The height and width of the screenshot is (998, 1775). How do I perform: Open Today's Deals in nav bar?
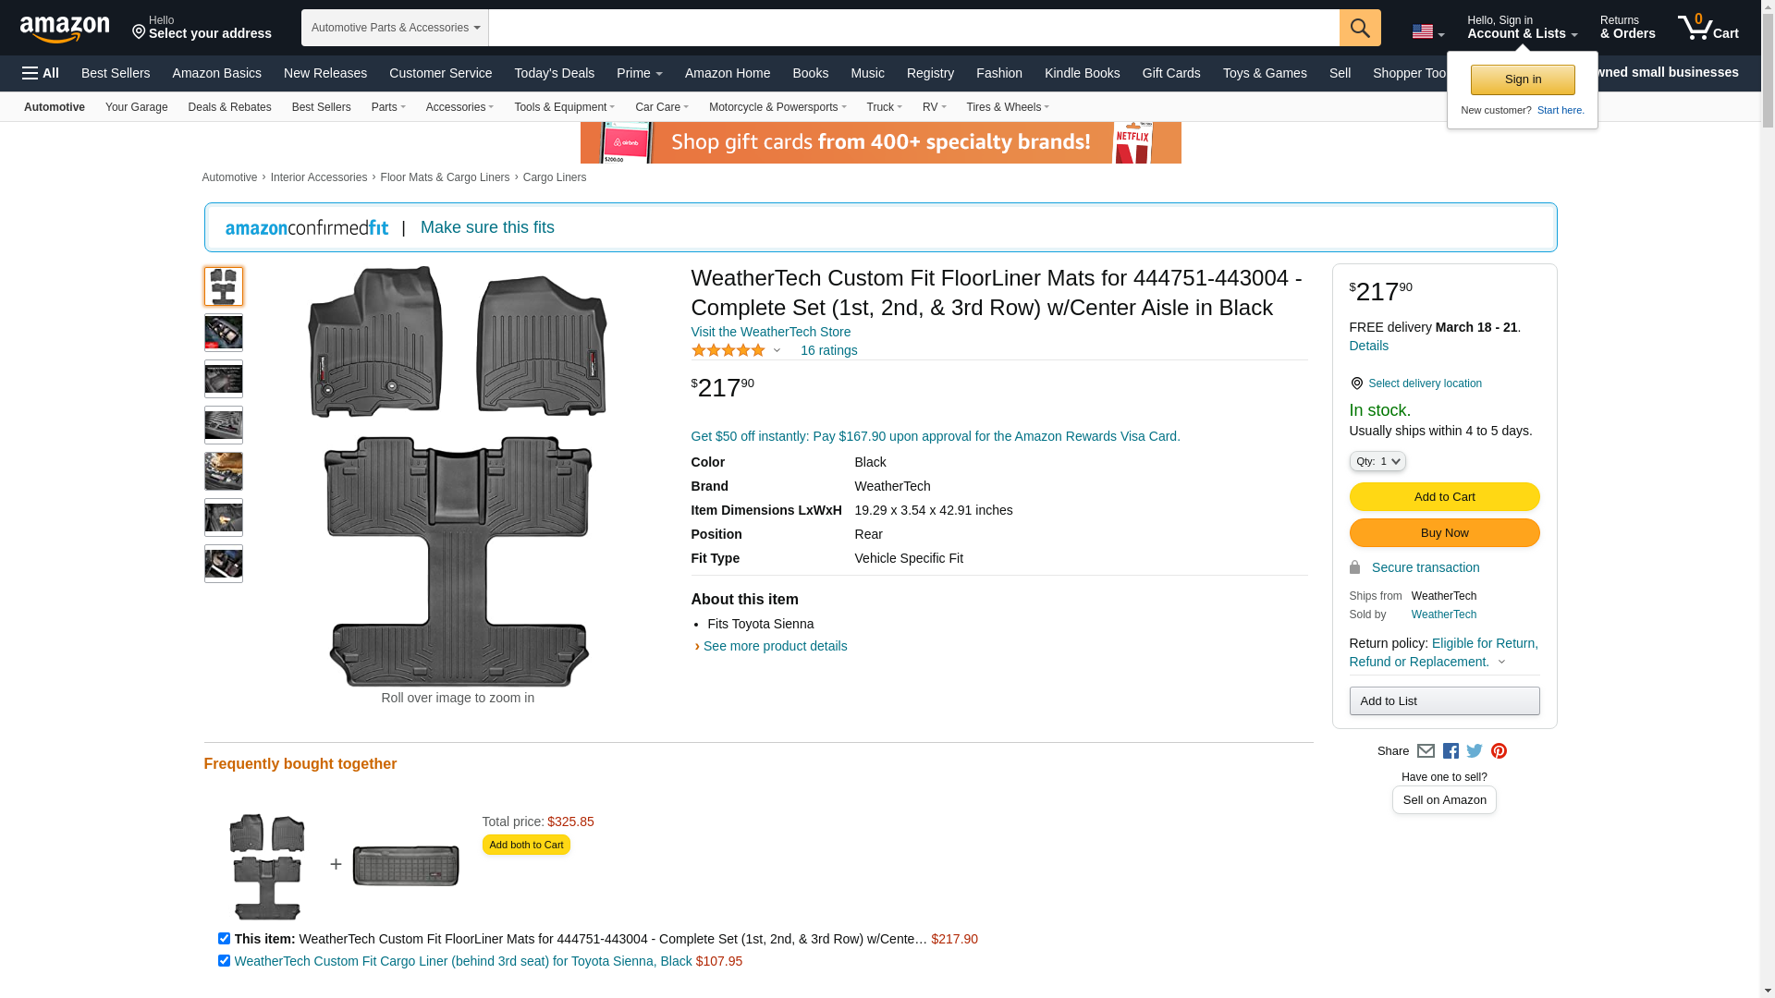[554, 73]
